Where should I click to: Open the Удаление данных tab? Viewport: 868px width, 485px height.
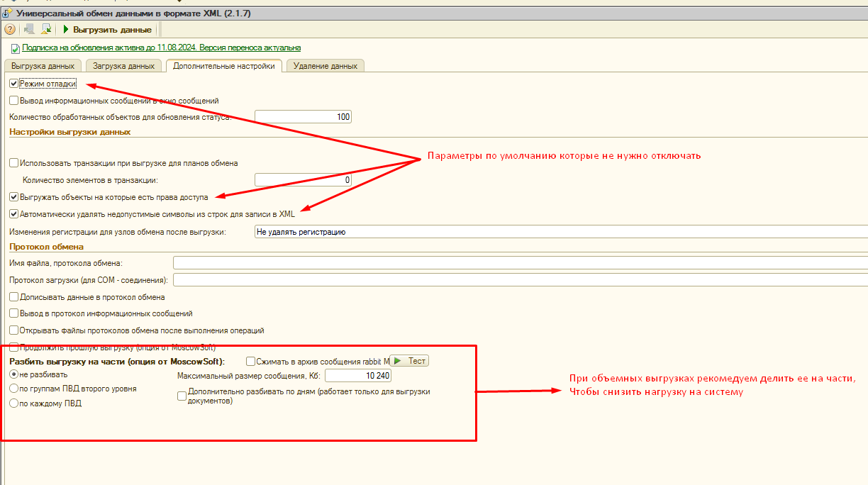tap(325, 66)
